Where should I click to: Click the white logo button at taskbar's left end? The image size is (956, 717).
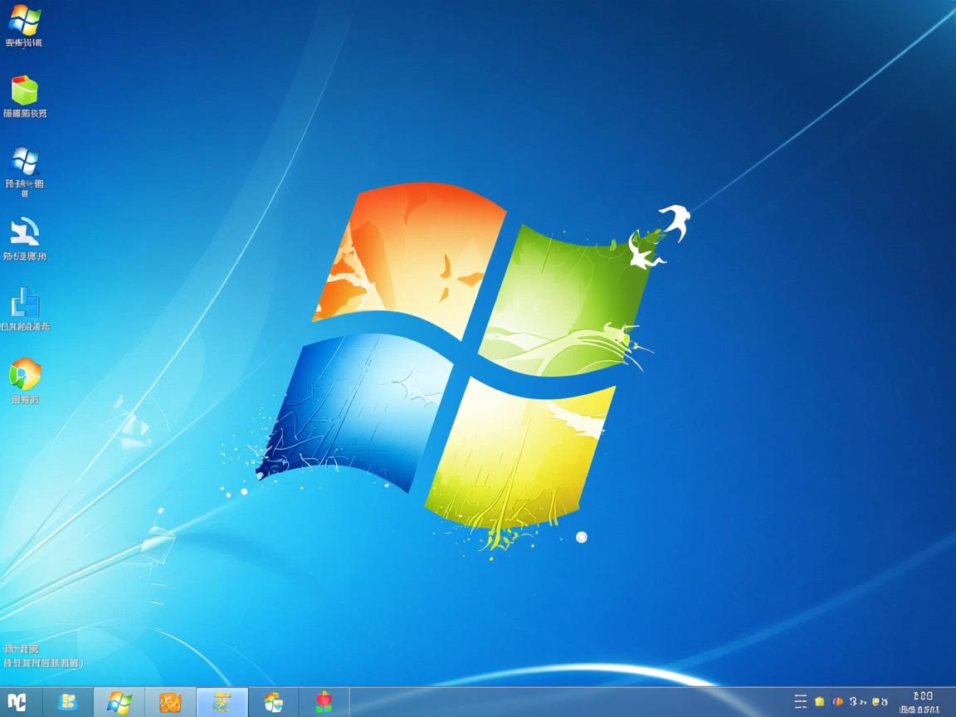pyautogui.click(x=17, y=702)
